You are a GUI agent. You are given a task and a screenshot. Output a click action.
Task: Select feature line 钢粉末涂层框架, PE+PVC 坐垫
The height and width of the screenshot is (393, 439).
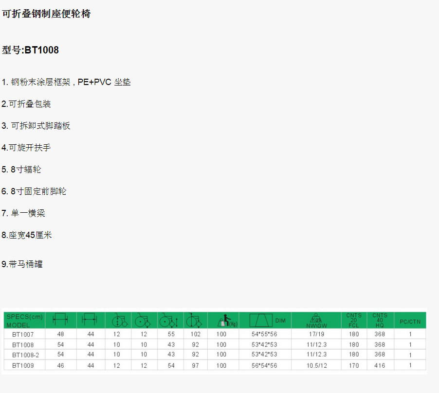(x=66, y=82)
